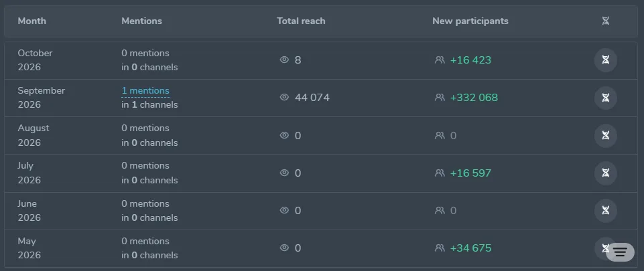Click participants icon in June 2026 row
The width and height of the screenshot is (644, 271).
pyautogui.click(x=440, y=210)
